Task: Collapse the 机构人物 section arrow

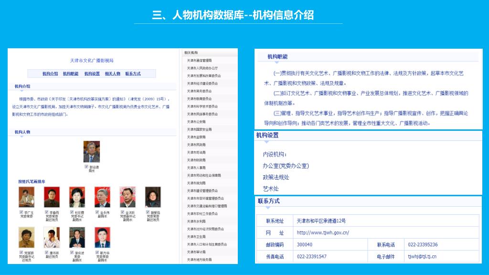Action: (x=22, y=136)
